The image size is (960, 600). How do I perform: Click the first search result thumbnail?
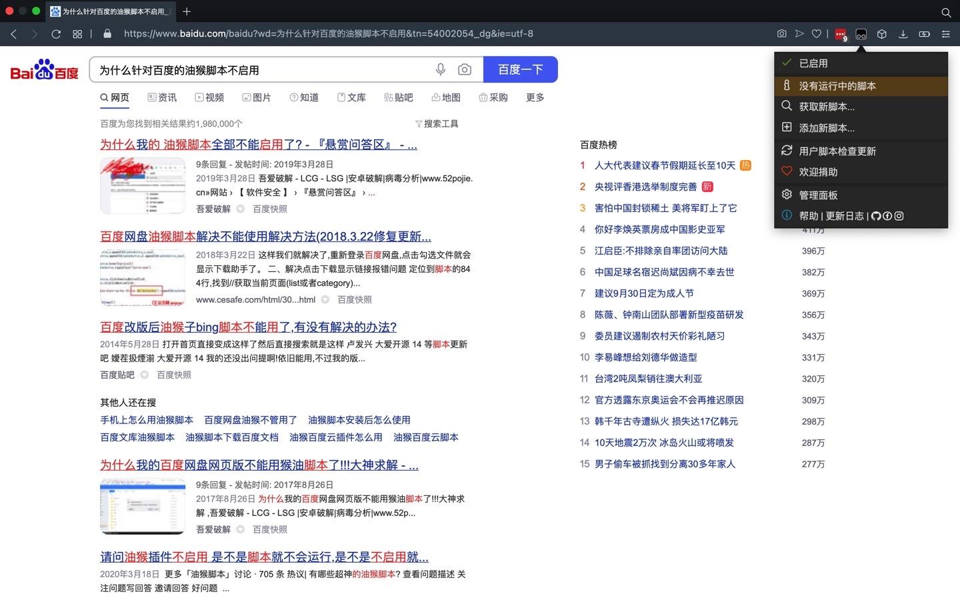tap(142, 185)
